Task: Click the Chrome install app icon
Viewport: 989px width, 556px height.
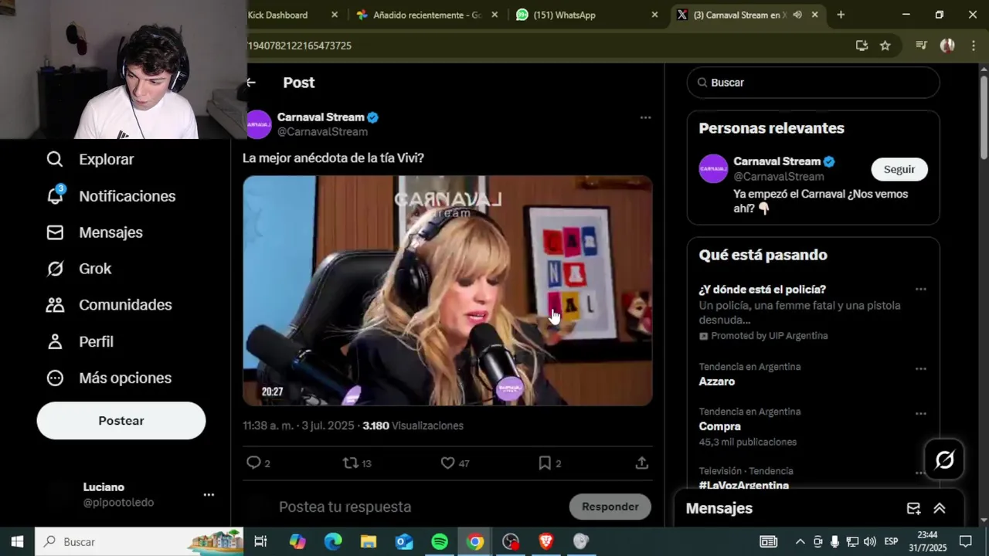Action: [862, 46]
